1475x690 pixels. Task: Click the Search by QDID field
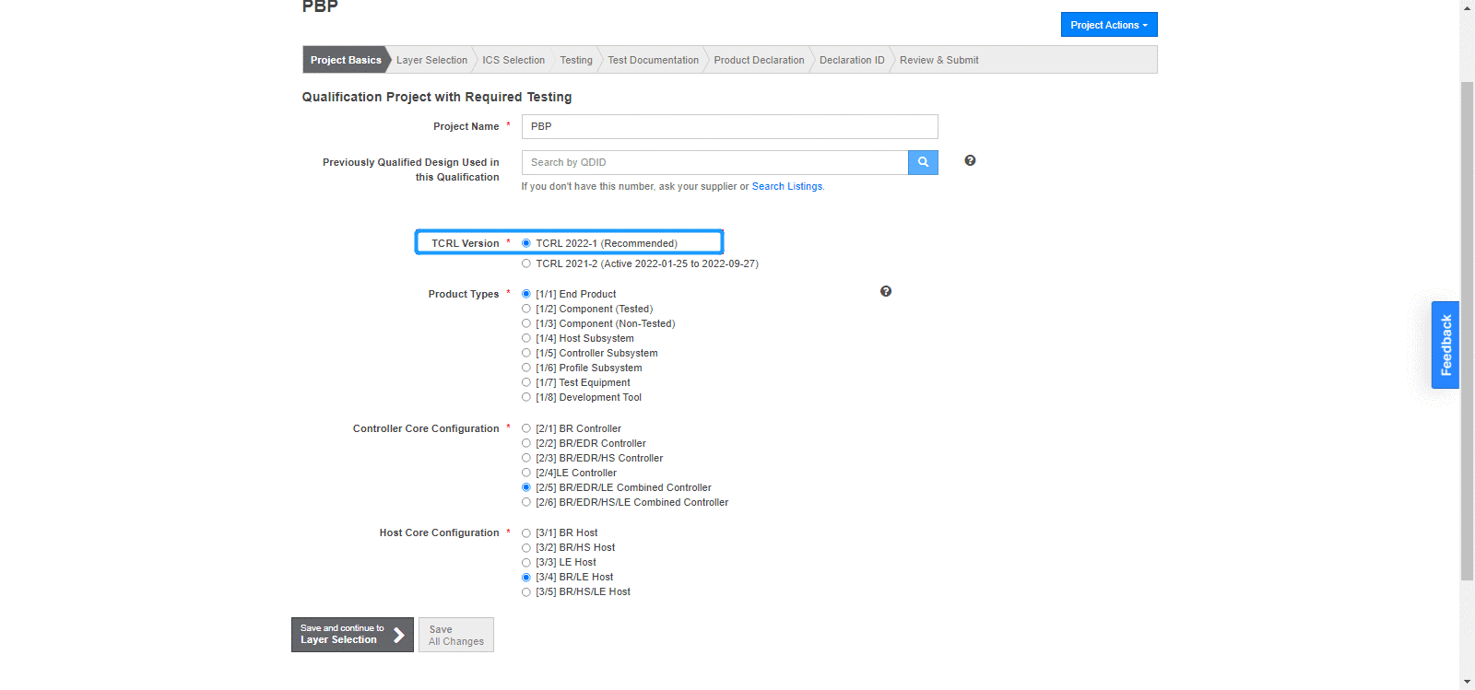coord(714,162)
